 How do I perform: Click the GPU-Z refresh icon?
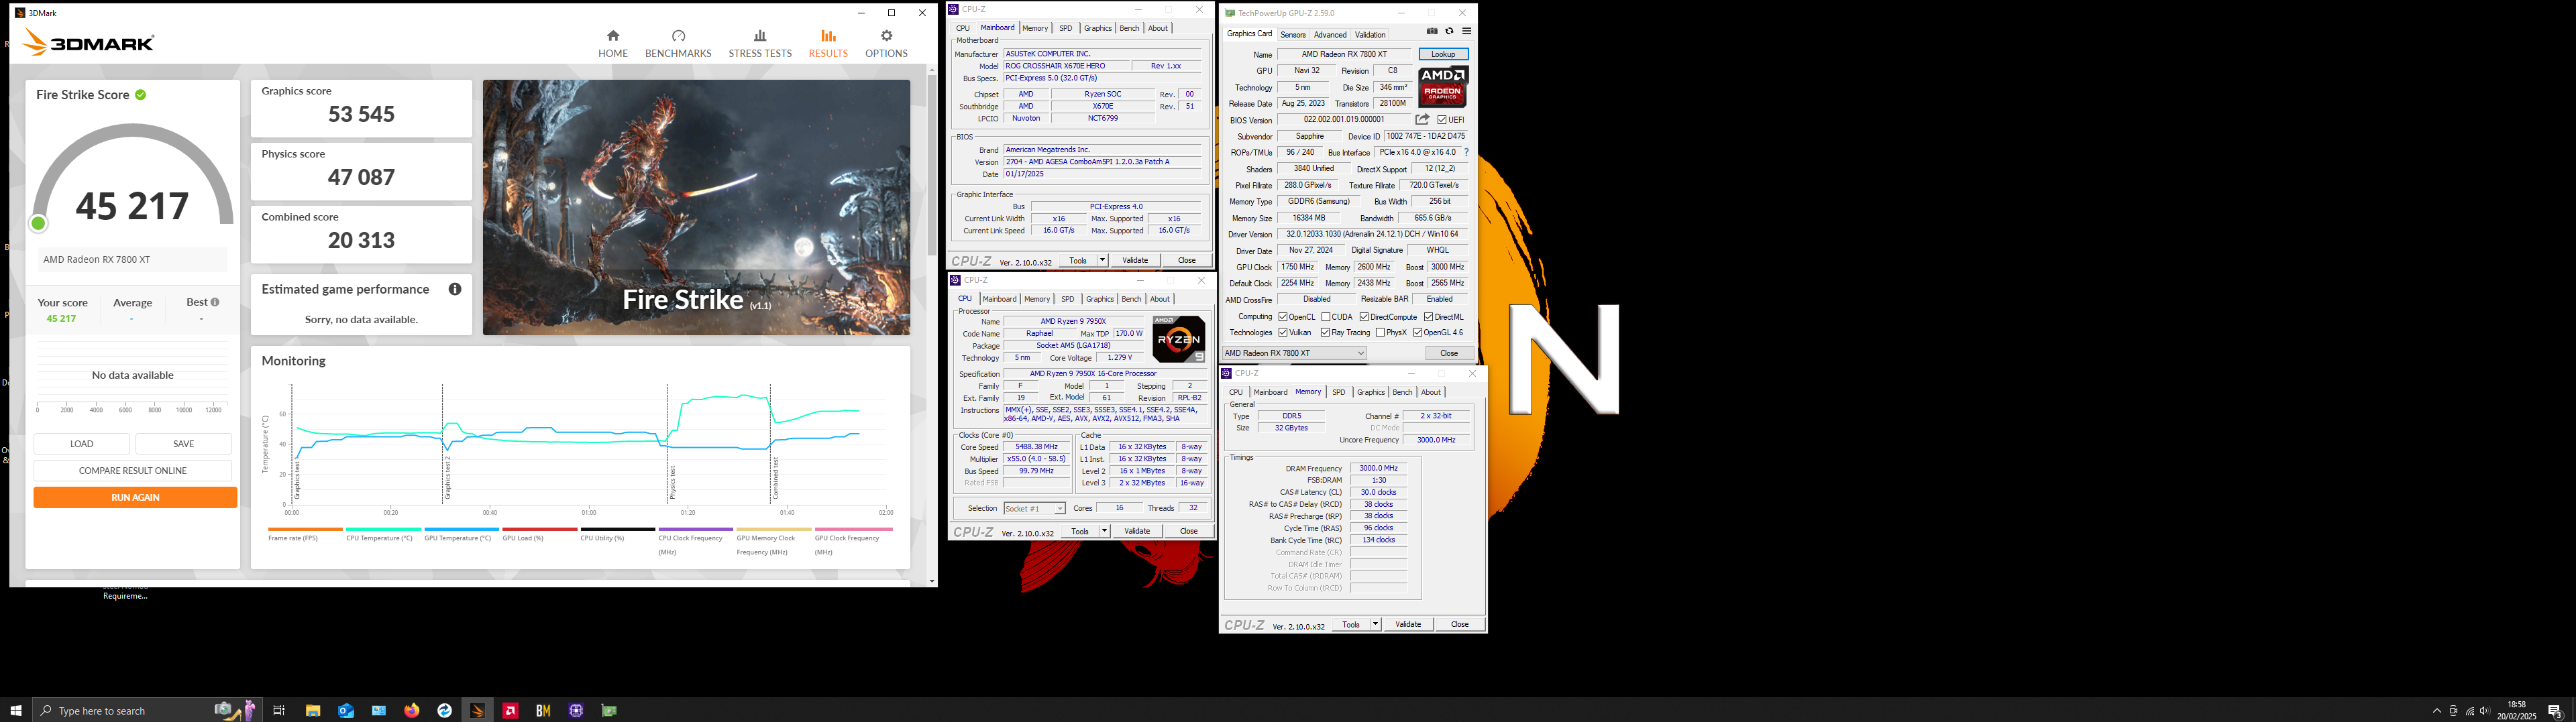click(1449, 32)
